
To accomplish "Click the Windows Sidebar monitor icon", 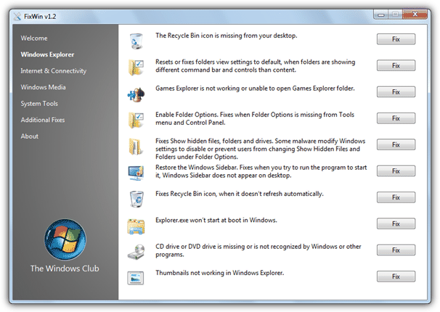I will (136, 172).
